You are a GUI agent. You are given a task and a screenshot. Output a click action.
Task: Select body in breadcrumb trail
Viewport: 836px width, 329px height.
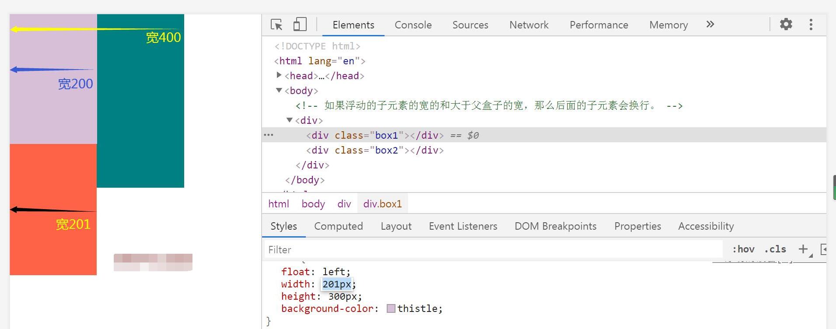(313, 204)
